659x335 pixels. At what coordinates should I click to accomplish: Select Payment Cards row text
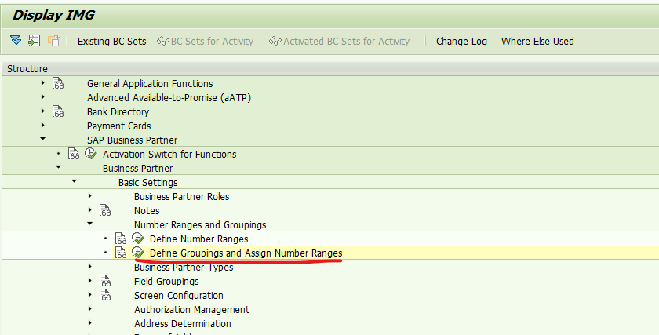(x=119, y=126)
